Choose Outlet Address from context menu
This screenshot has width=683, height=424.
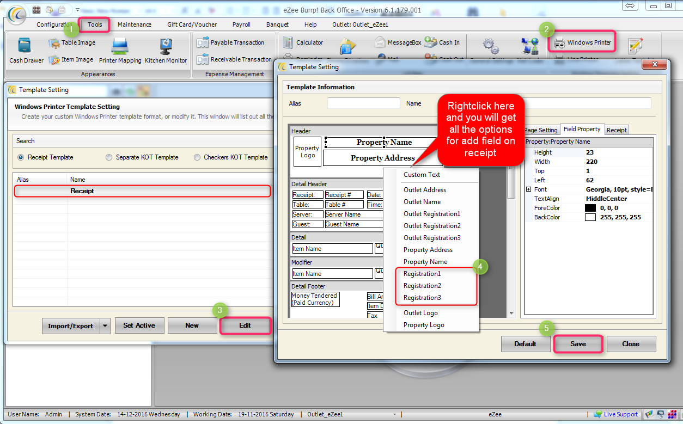click(431, 190)
